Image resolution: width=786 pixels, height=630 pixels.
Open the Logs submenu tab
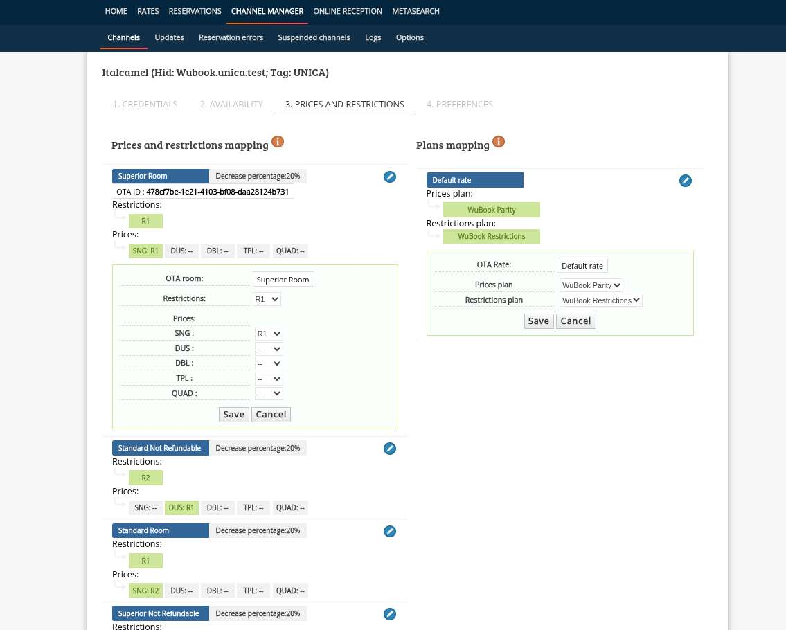pyautogui.click(x=373, y=37)
